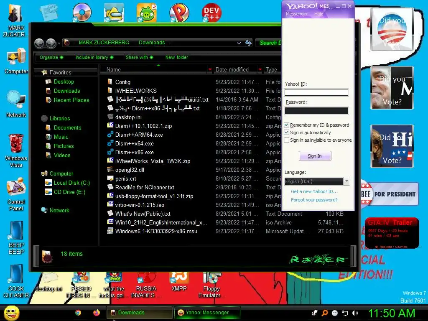This screenshot has width=428, height=321.
Task: Click the GTA:IV Trailer countdown gadget
Action: click(392, 232)
